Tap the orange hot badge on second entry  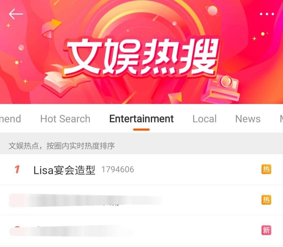(x=266, y=200)
